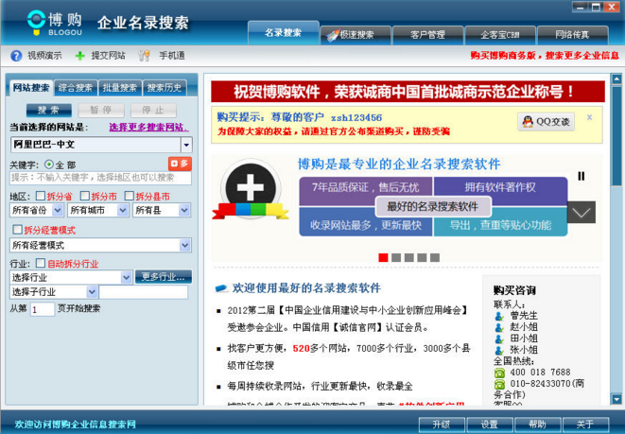The height and width of the screenshot is (434, 625).
Task: Enable the 拆分县市 checkbox
Action: (x=129, y=196)
